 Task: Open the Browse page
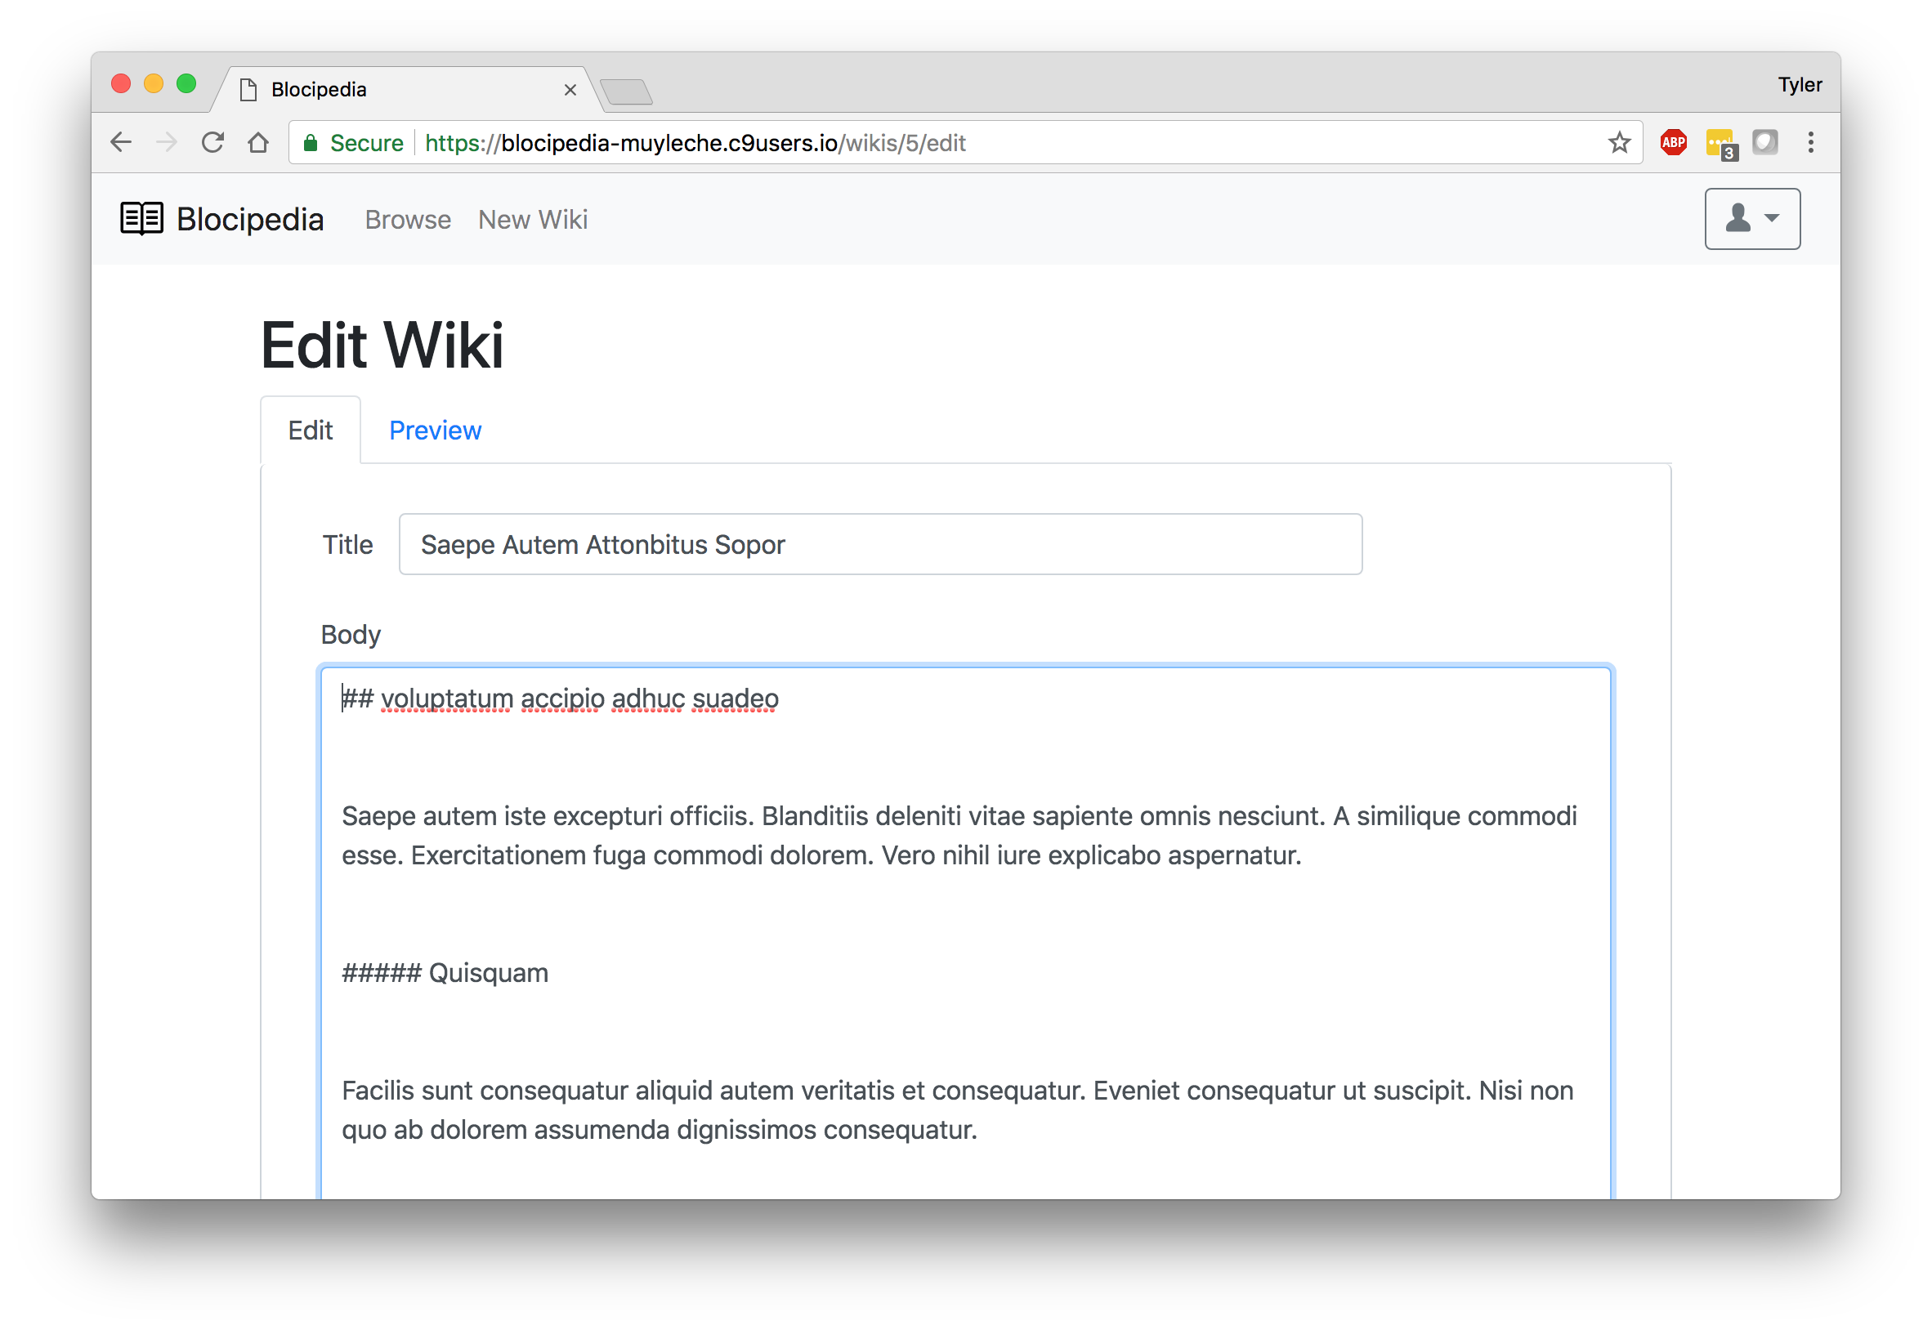tap(408, 219)
